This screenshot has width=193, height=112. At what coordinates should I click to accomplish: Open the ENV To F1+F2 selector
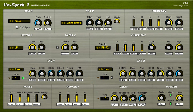click(103, 48)
